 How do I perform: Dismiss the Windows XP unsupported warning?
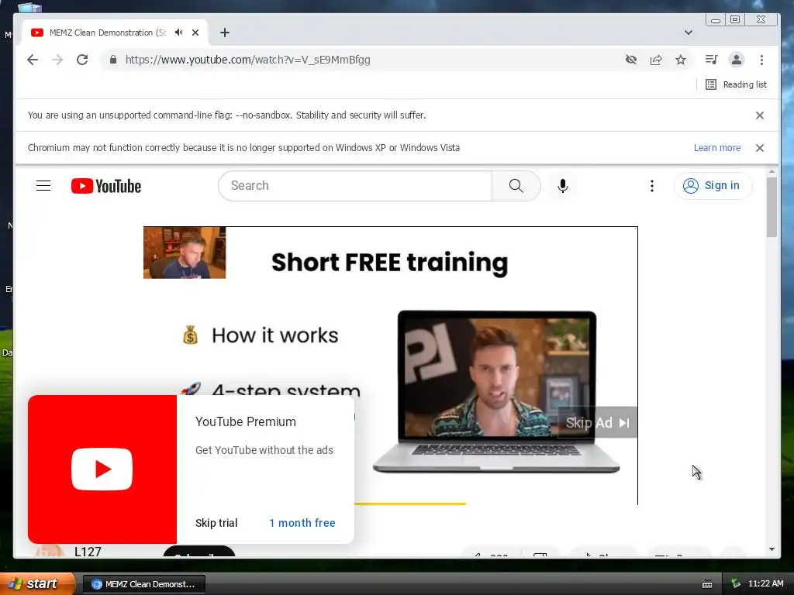click(760, 148)
